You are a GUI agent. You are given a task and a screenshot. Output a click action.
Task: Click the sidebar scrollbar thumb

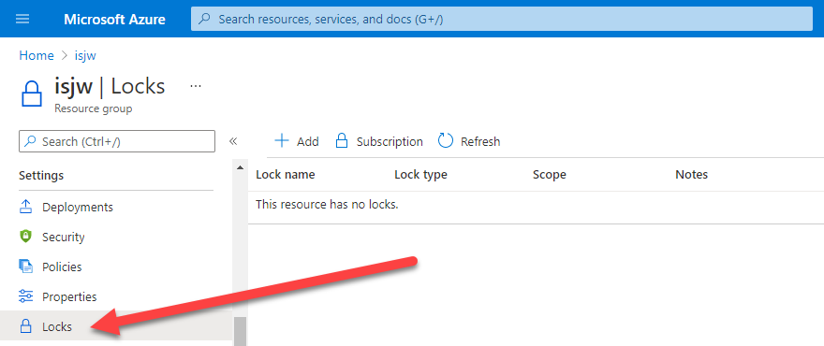tap(240, 331)
